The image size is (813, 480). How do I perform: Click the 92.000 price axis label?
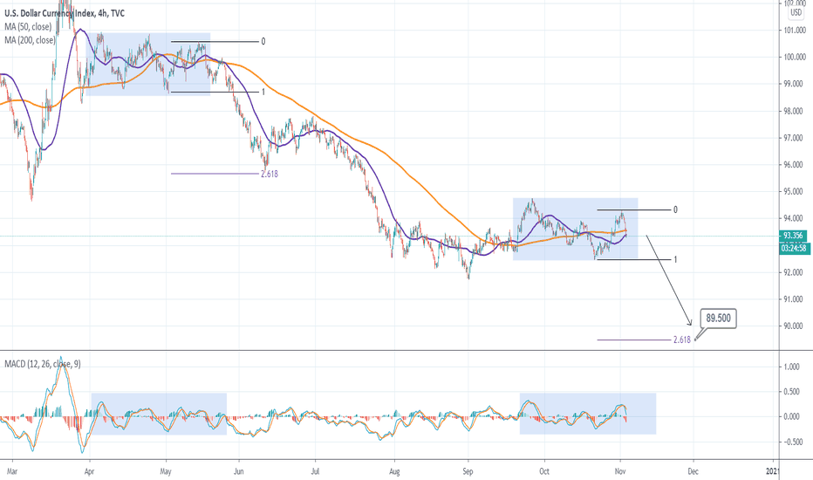[795, 272]
